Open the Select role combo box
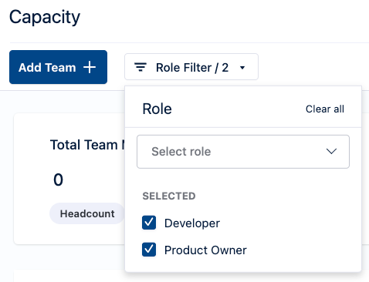This screenshot has width=369, height=282. tap(243, 152)
